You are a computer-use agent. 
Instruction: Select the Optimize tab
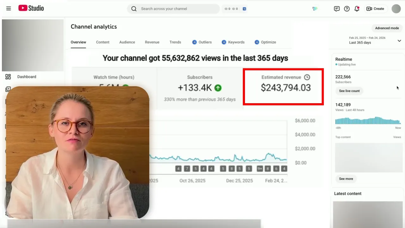[x=265, y=42]
